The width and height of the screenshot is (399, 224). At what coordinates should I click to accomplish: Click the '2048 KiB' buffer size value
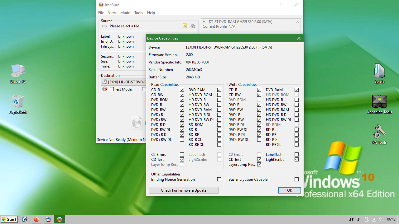click(x=193, y=77)
